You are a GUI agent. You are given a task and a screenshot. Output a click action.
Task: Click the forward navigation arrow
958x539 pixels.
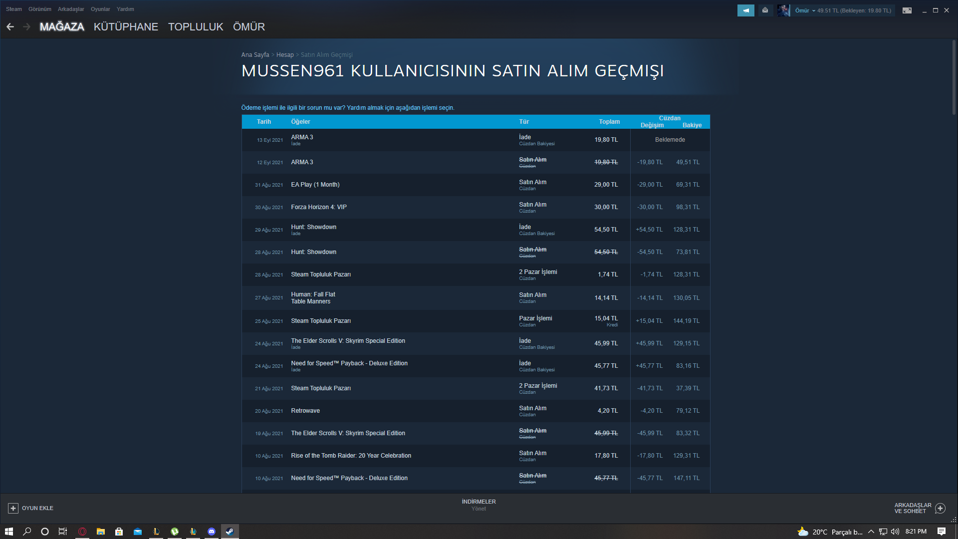point(27,27)
